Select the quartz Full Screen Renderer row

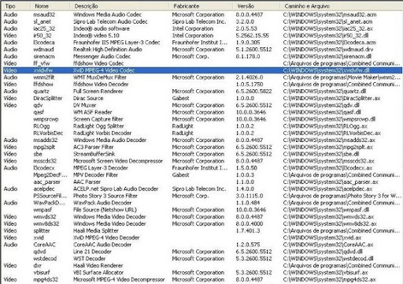(202, 92)
